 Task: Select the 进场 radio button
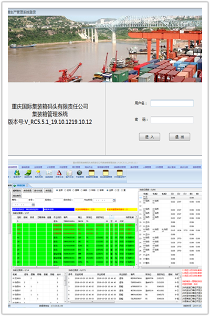pyautogui.click(x=65, y=190)
